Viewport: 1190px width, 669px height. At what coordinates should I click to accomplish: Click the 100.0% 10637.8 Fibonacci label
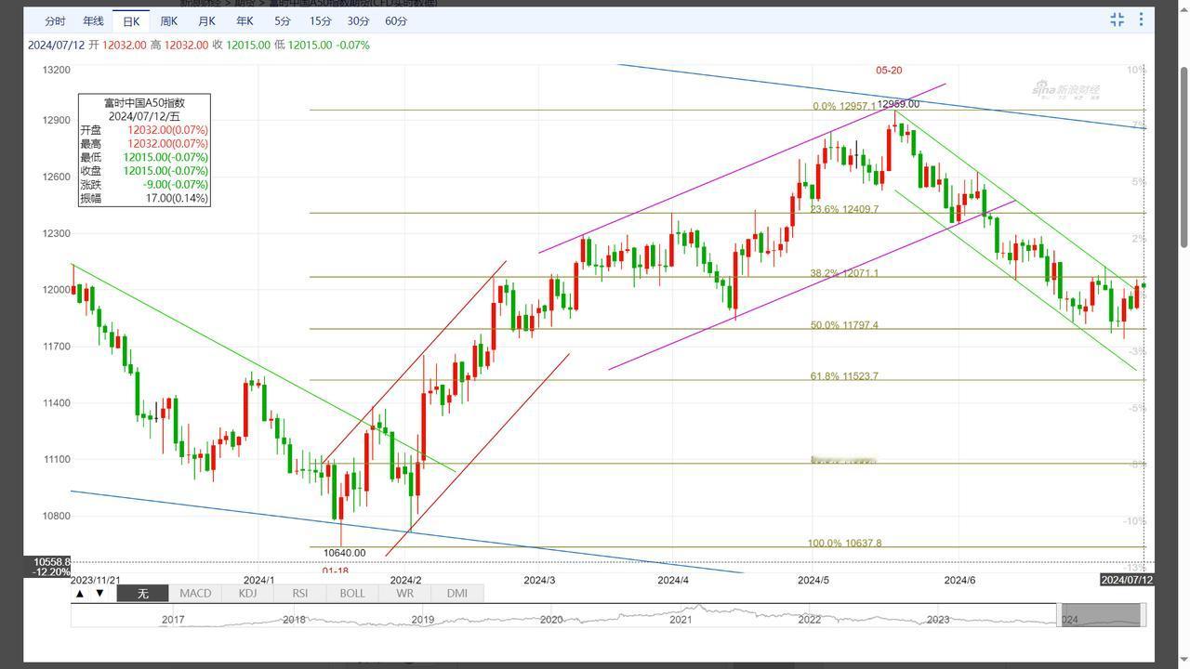844,543
